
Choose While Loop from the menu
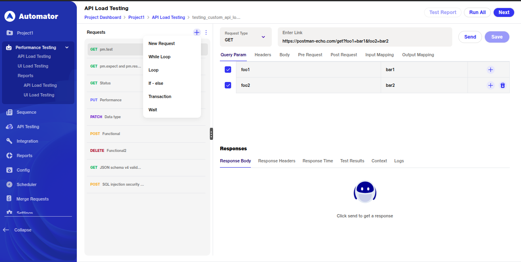160,57
